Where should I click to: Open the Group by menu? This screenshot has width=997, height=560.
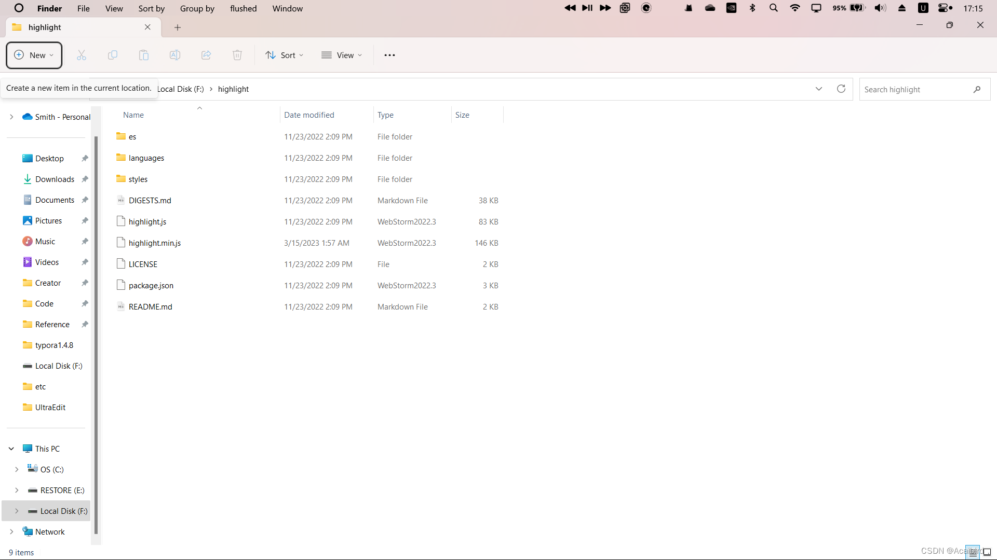tap(197, 8)
